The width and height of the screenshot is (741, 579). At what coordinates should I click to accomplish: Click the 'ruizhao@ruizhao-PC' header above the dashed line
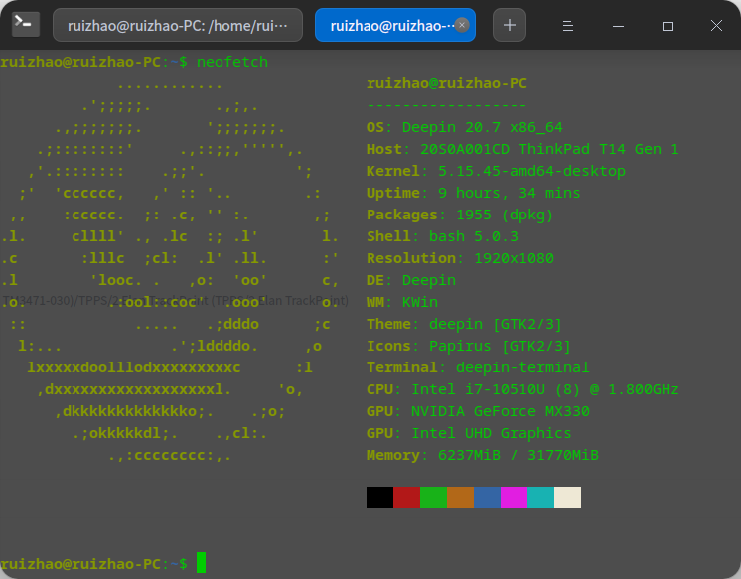pyautogui.click(x=447, y=83)
